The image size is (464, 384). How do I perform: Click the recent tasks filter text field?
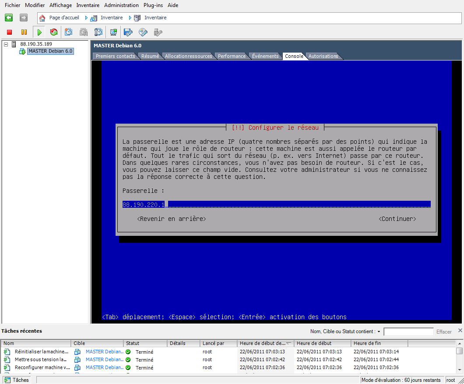point(408,331)
